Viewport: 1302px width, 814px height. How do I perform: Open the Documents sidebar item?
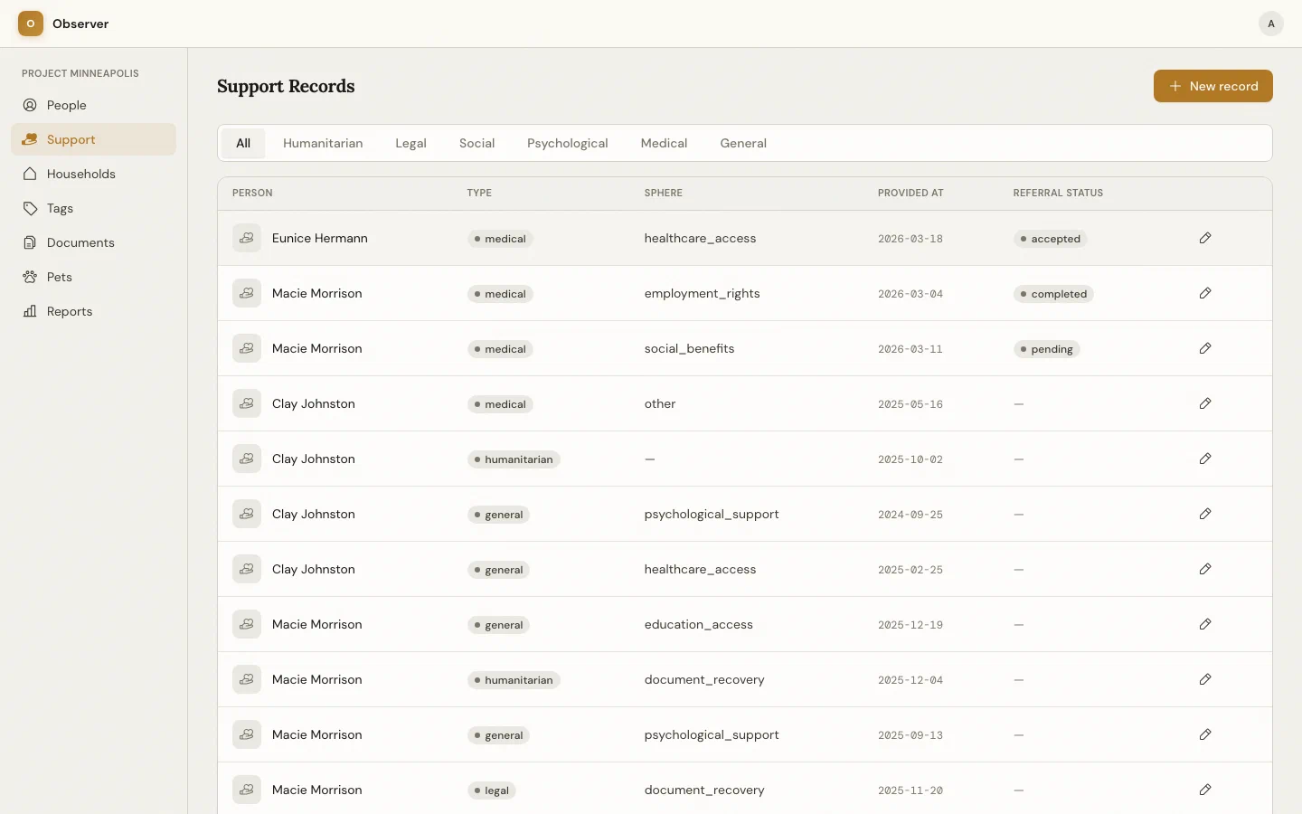pyautogui.click(x=80, y=242)
